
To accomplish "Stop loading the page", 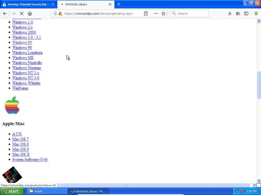I will (22, 14).
